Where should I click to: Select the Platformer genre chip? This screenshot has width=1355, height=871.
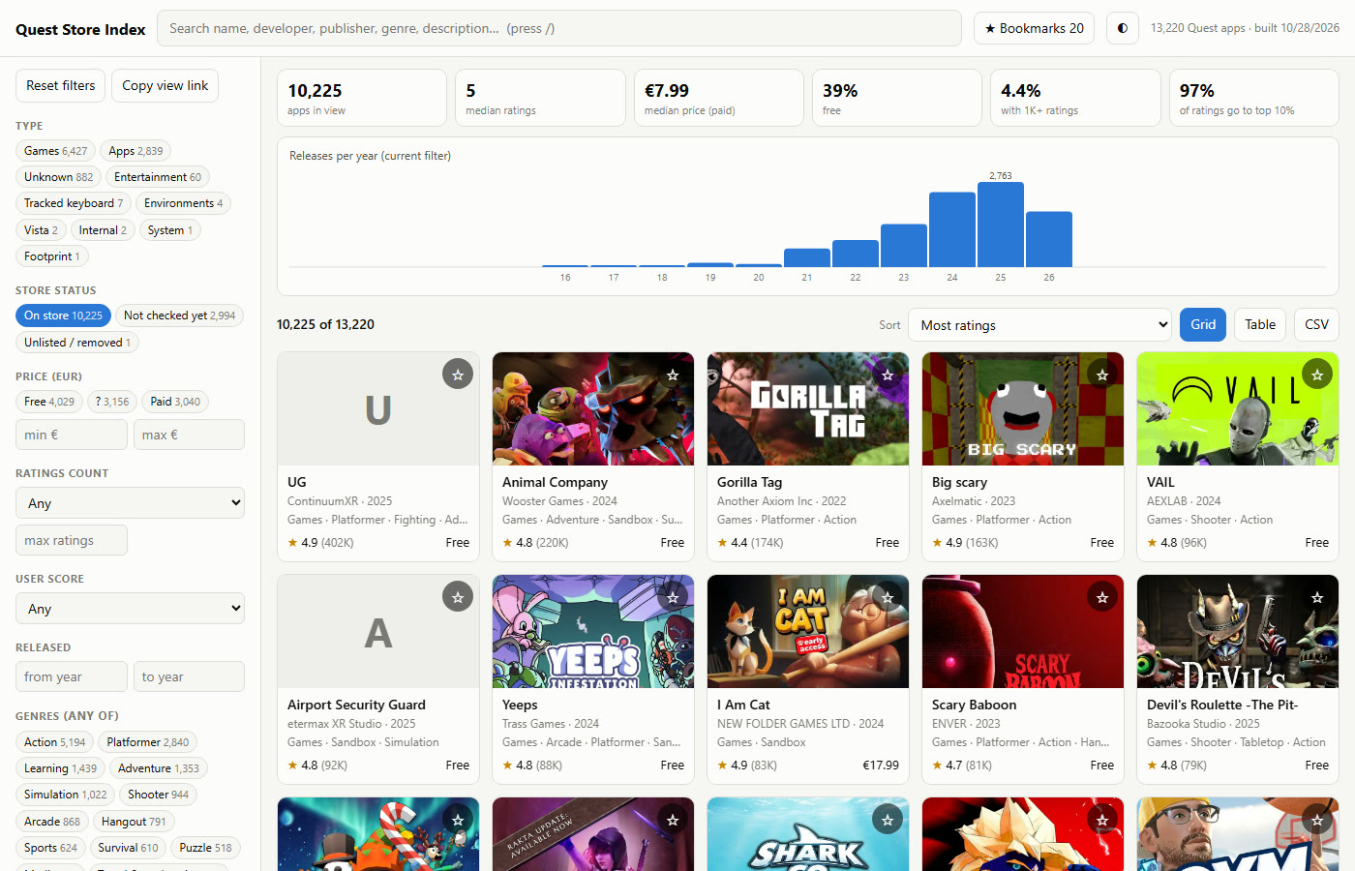pyautogui.click(x=148, y=742)
